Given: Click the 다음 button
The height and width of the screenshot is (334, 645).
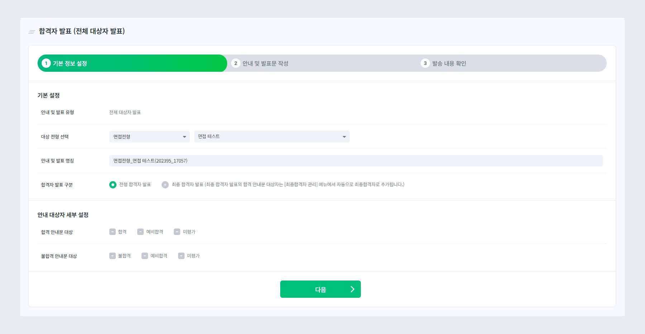Looking at the screenshot, I should [320, 289].
